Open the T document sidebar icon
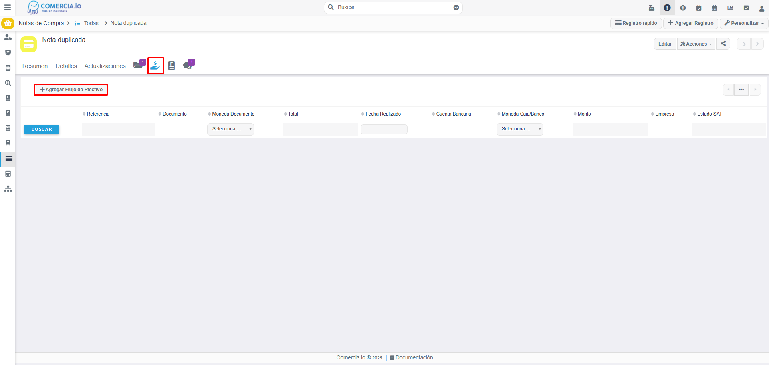This screenshot has height=365, width=769. (x=8, y=144)
